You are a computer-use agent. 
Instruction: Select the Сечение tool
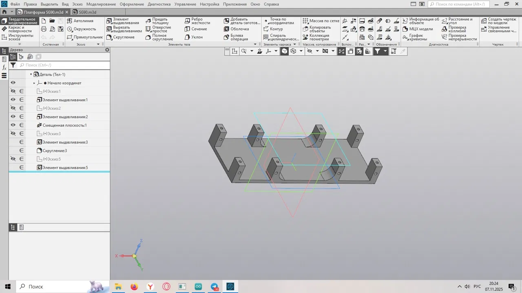[196, 29]
